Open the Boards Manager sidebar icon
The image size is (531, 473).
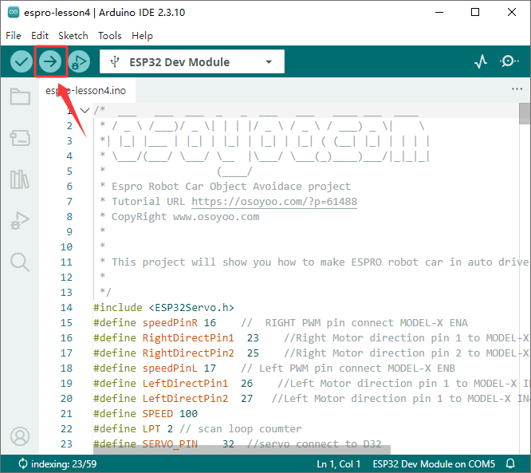[20, 138]
